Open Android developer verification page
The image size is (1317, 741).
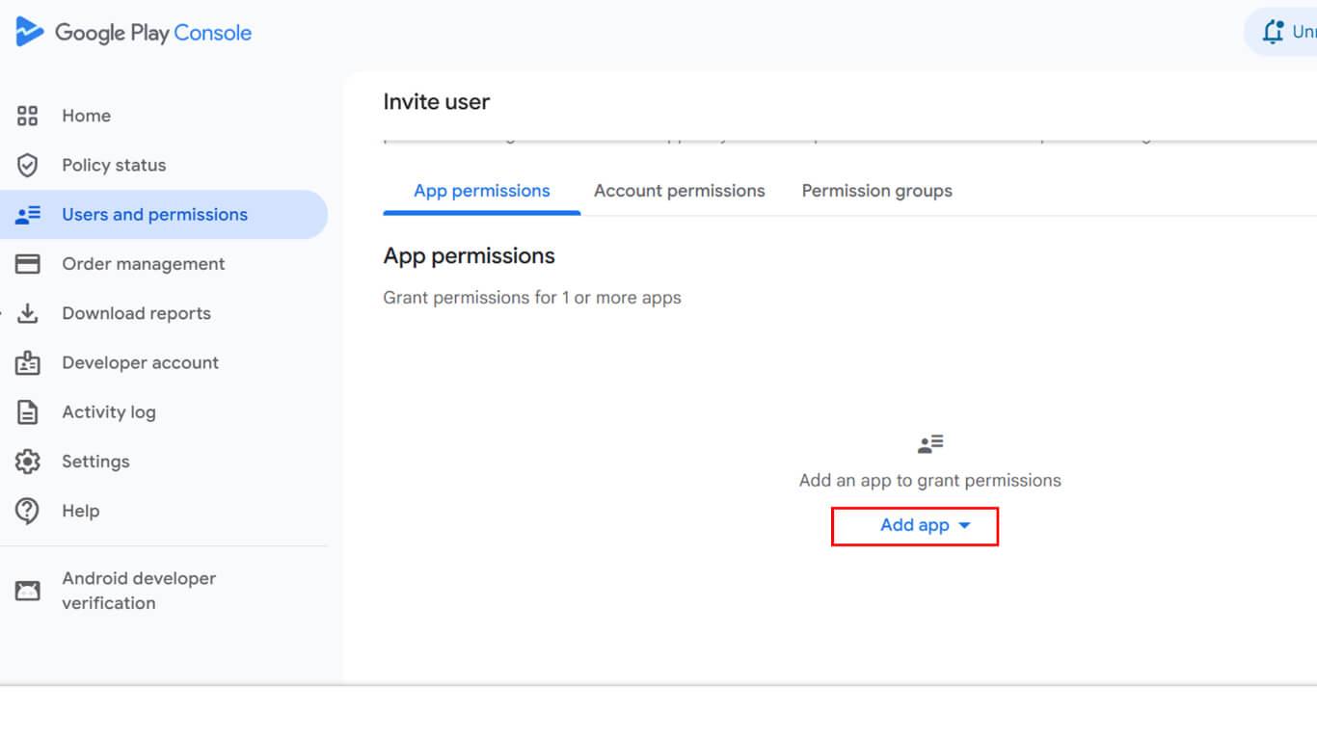pyautogui.click(x=139, y=591)
